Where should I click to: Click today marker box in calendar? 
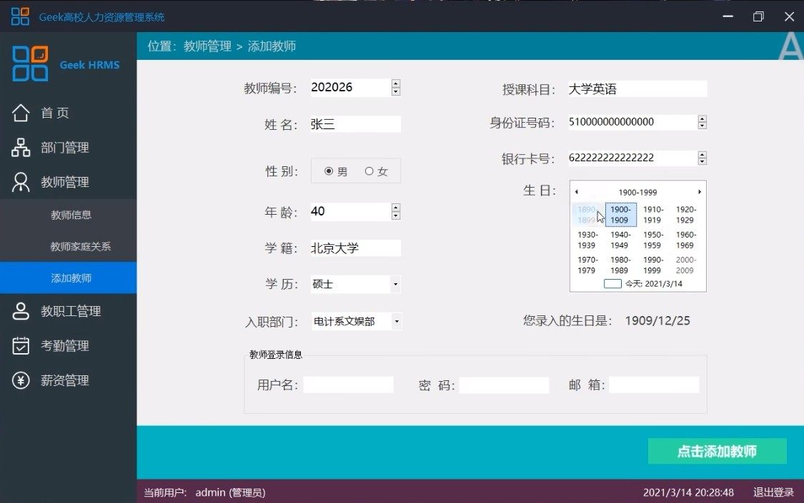pyautogui.click(x=612, y=283)
